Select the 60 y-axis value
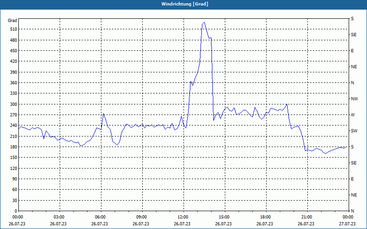This screenshot has height=229, width=367. pyautogui.click(x=15, y=190)
